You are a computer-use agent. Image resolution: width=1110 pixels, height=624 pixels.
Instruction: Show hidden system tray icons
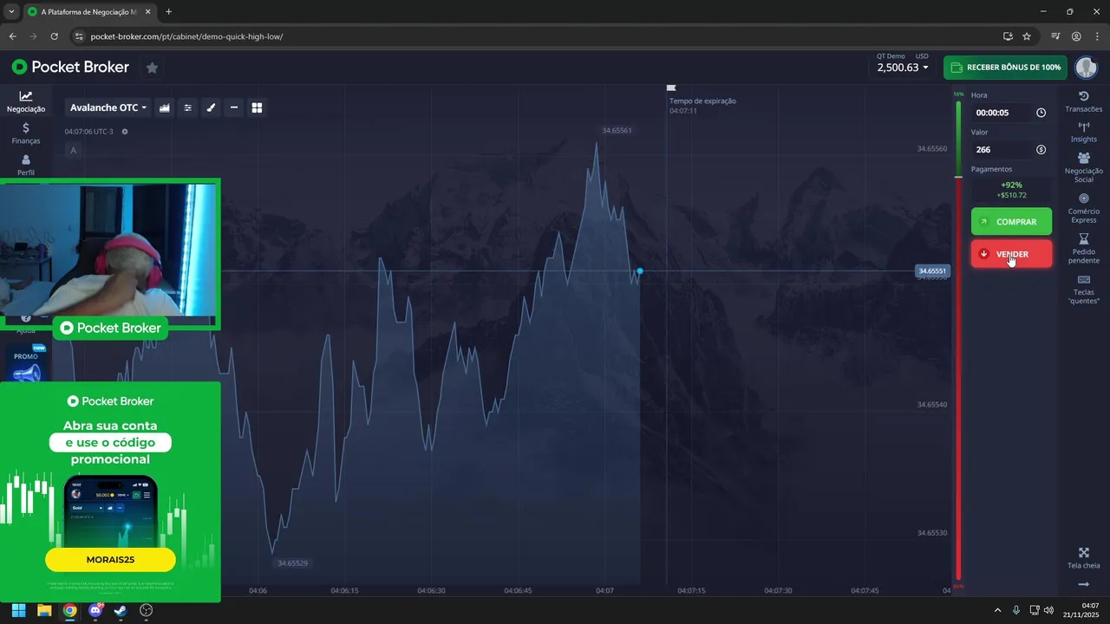coord(997,610)
